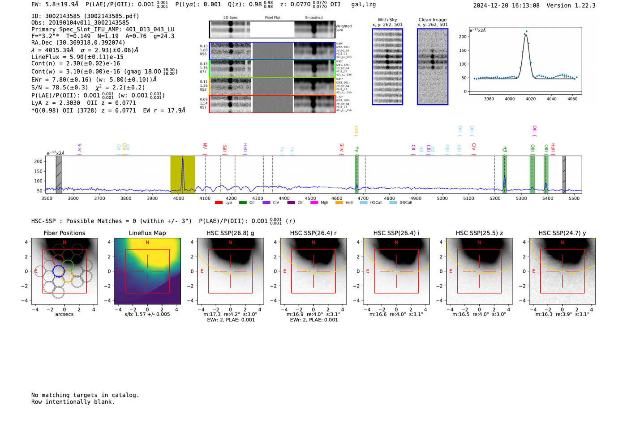Viewport: 627px width, 426px height.
Task: Click the s/b: 1.57 +/- 0.005 label
Action: 147,314
